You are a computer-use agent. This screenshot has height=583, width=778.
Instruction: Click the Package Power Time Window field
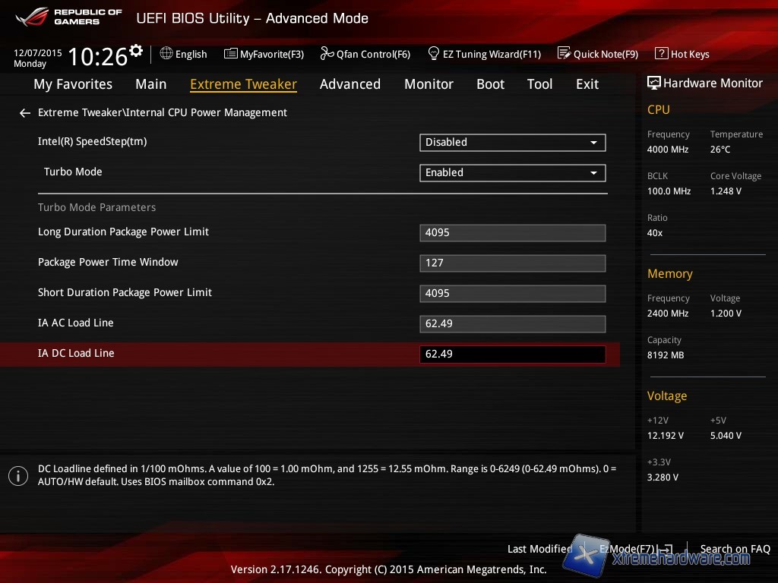tap(512, 263)
